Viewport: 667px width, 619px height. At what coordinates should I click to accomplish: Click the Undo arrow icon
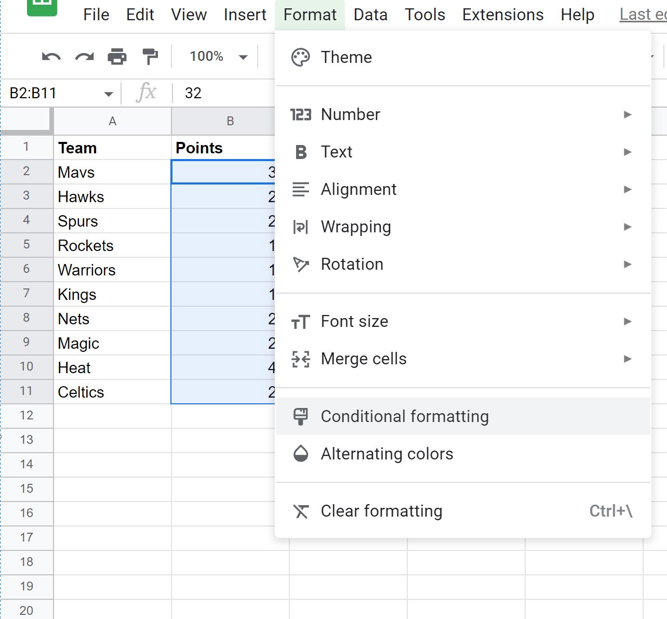click(51, 57)
